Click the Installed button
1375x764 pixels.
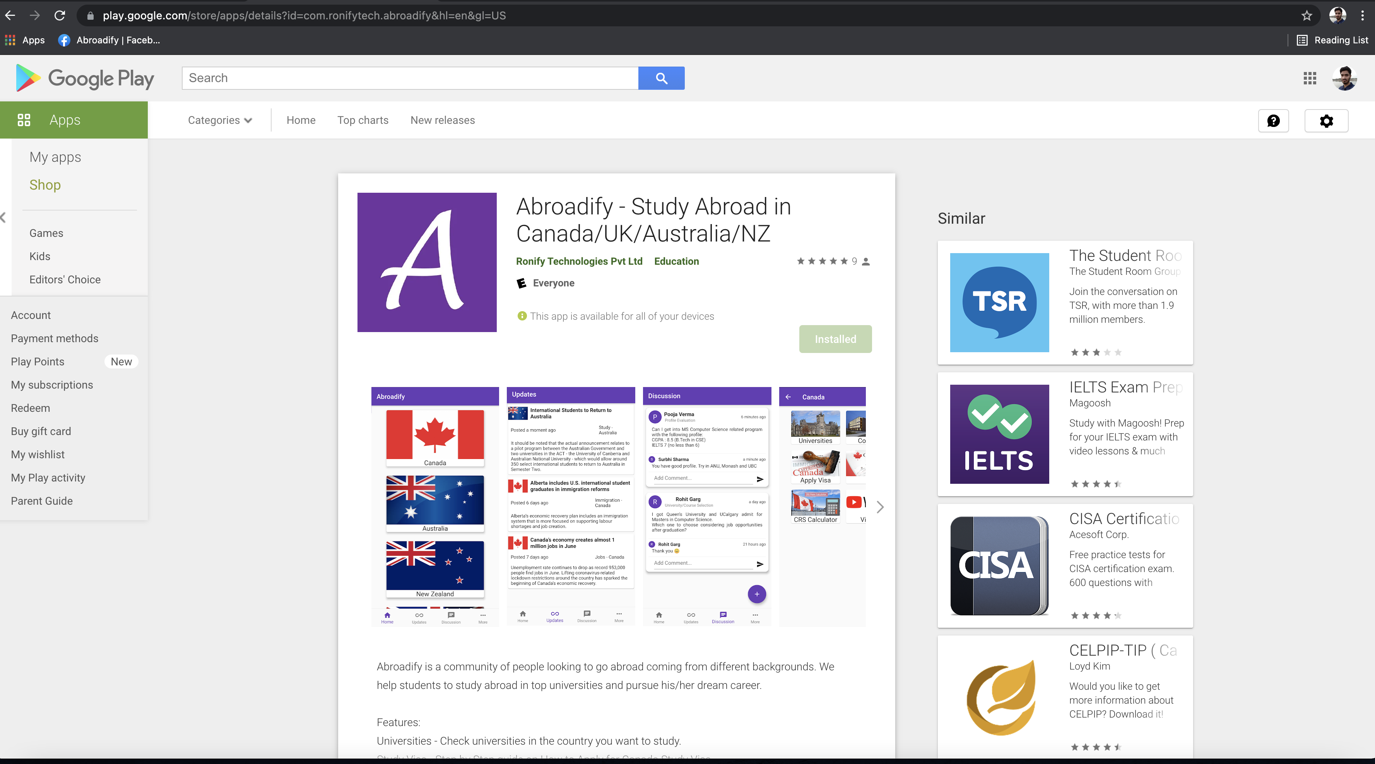point(835,339)
